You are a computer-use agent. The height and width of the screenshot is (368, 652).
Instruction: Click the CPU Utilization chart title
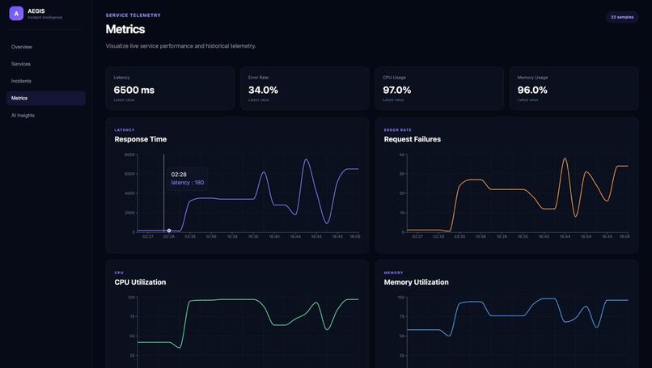point(140,282)
